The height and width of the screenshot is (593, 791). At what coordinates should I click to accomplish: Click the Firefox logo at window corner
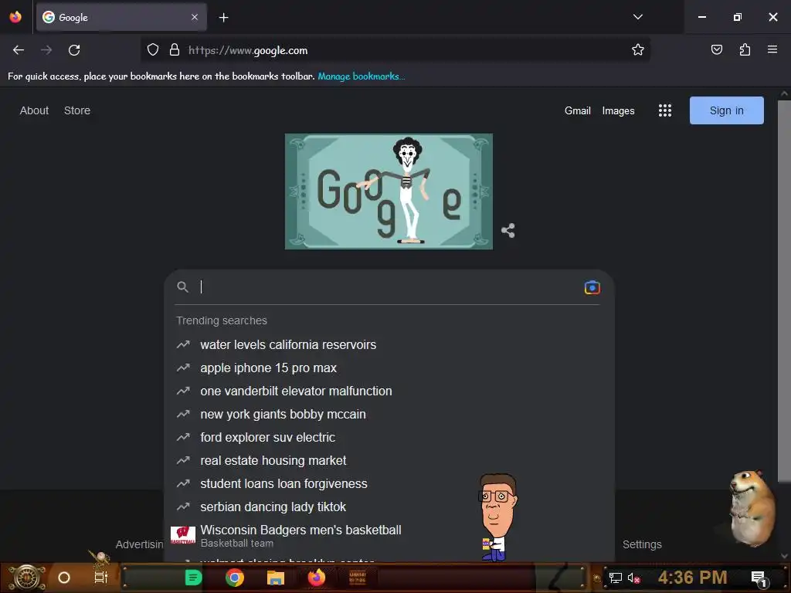coord(15,17)
